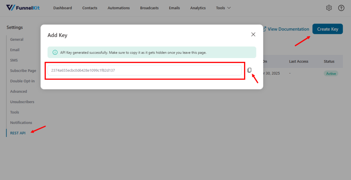Open the settings gear icon
The width and height of the screenshot is (351, 180).
coord(329,8)
